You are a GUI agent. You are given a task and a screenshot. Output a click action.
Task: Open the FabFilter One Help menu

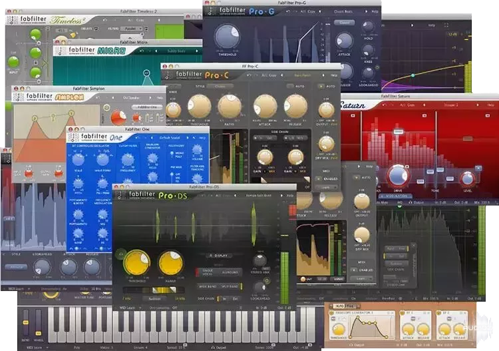pos(202,138)
